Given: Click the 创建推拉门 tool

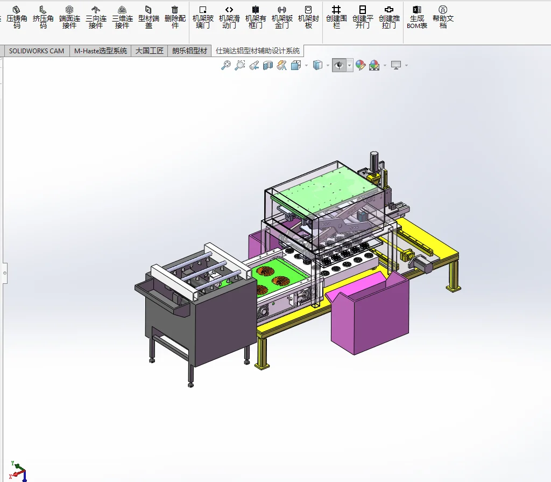Looking at the screenshot, I should pos(389,17).
